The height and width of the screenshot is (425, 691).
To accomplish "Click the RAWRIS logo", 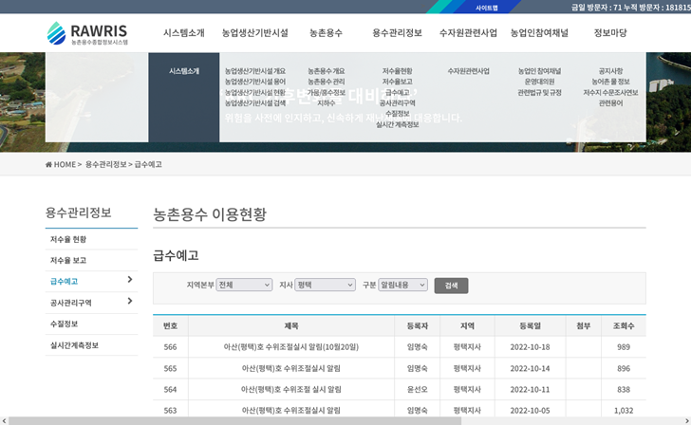I will click(x=87, y=33).
